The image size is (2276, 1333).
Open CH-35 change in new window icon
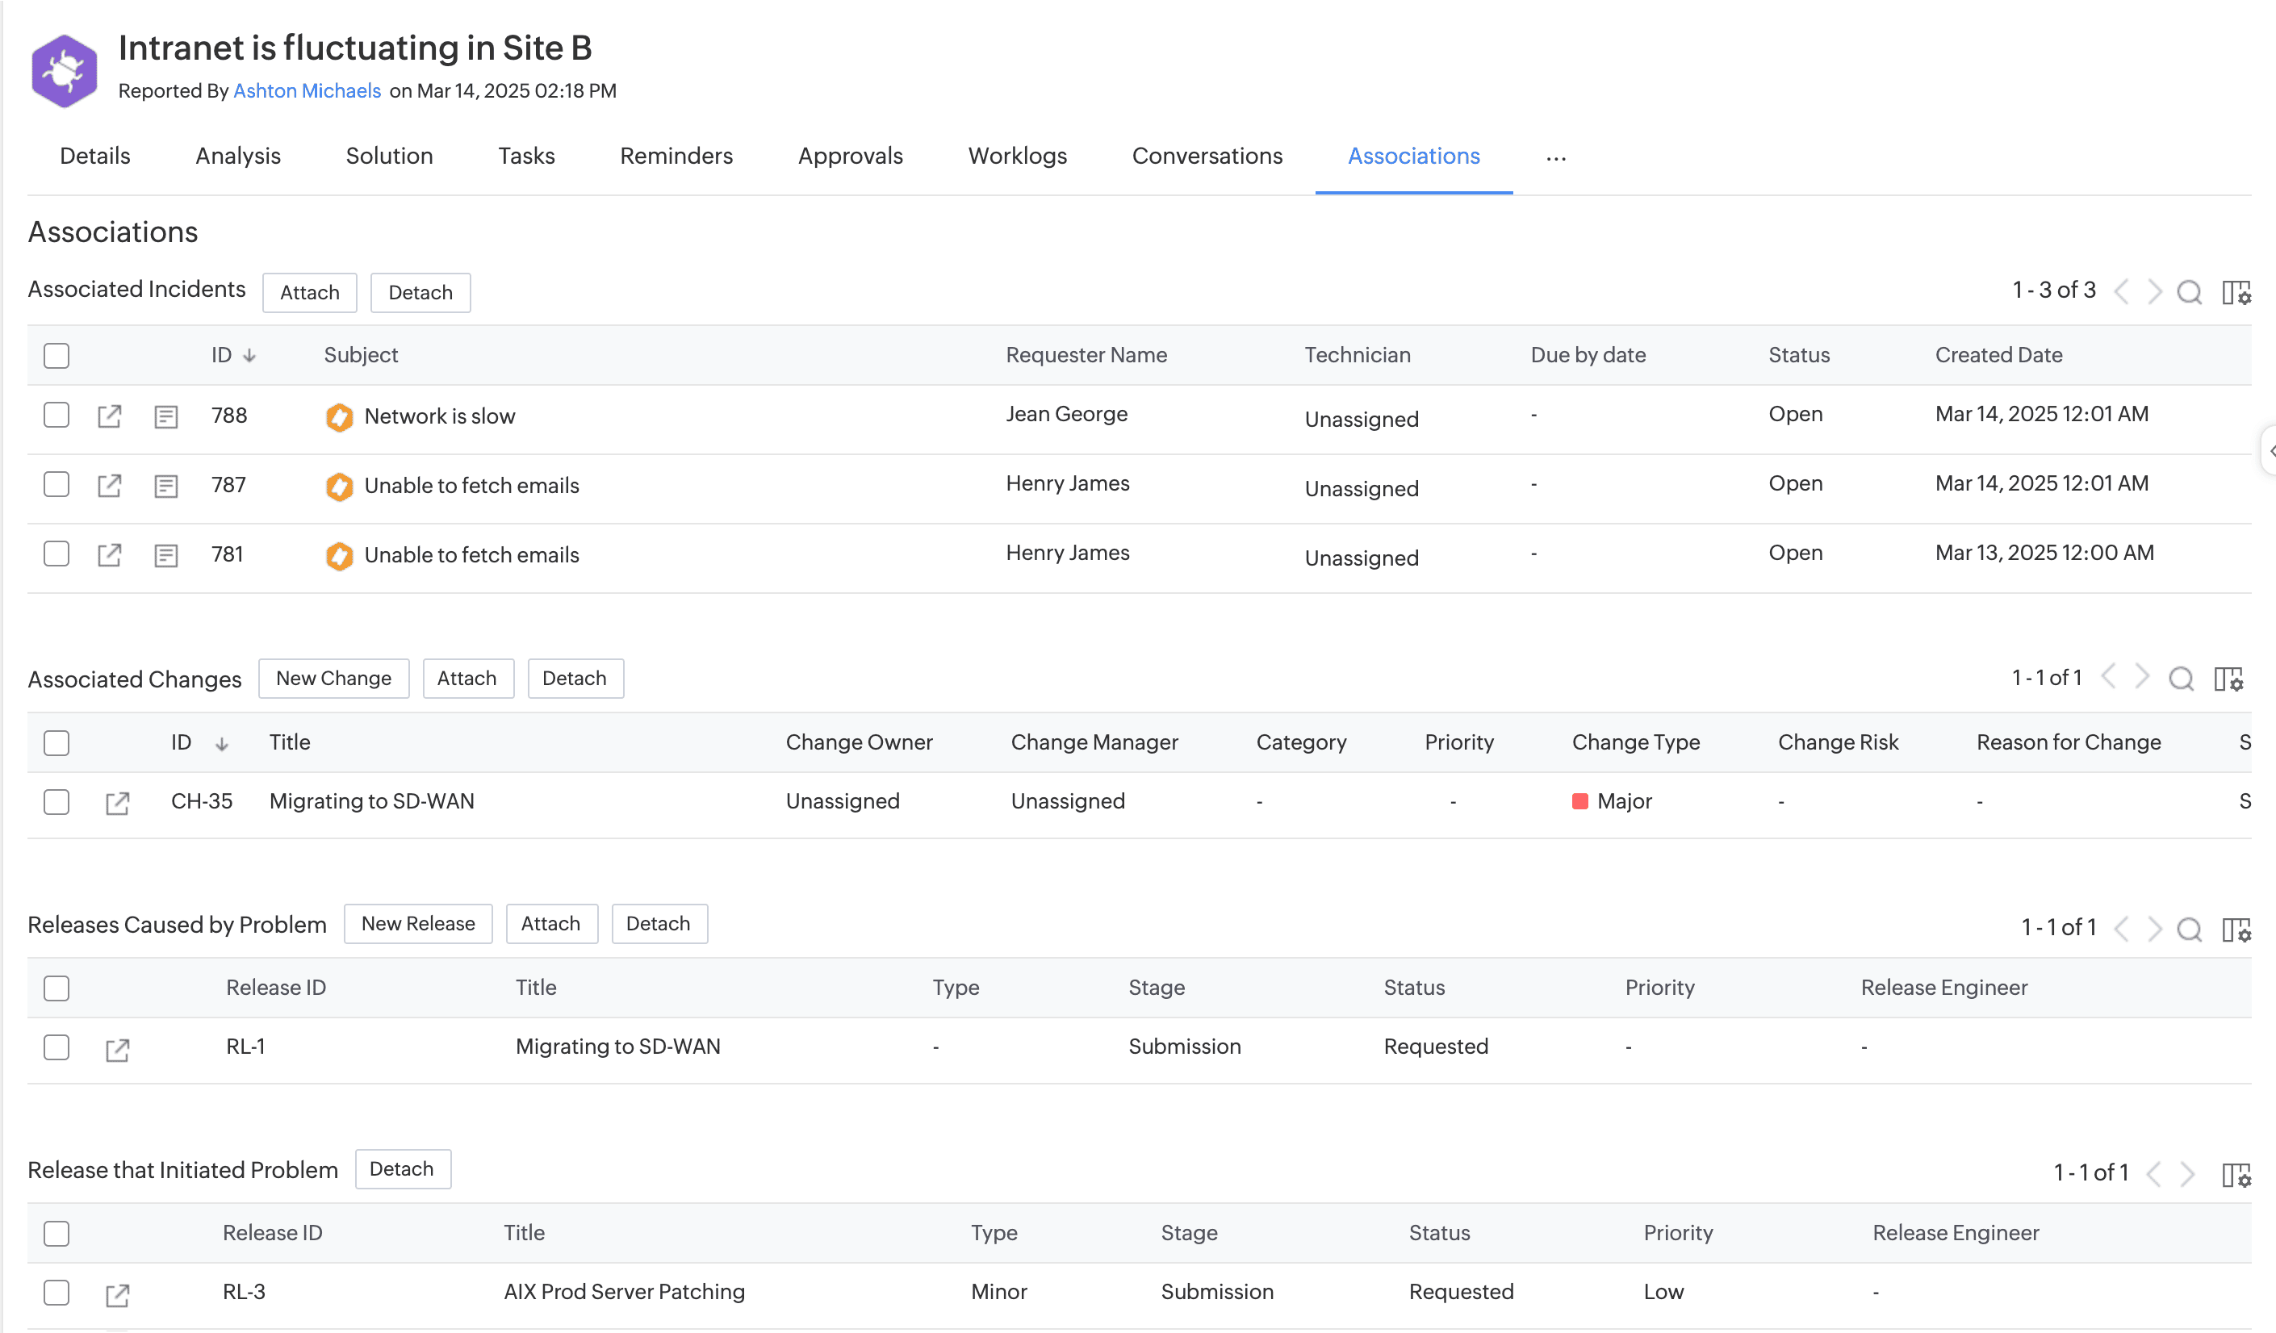[117, 802]
